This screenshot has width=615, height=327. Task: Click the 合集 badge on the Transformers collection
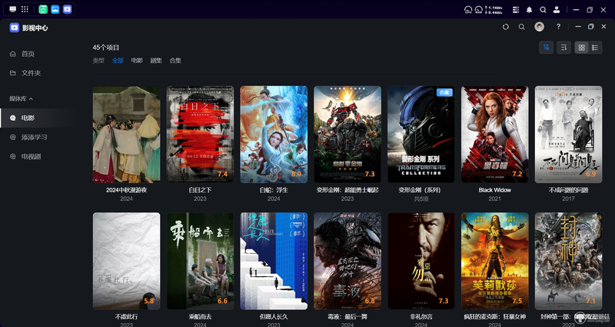tap(444, 92)
